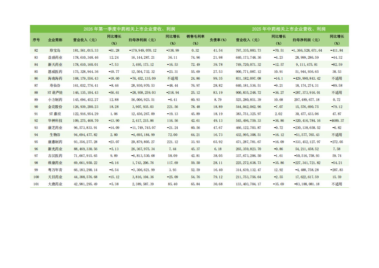Select growth value -4689.37
Viewport: 379px width, 268px height.
(x=337, y=120)
